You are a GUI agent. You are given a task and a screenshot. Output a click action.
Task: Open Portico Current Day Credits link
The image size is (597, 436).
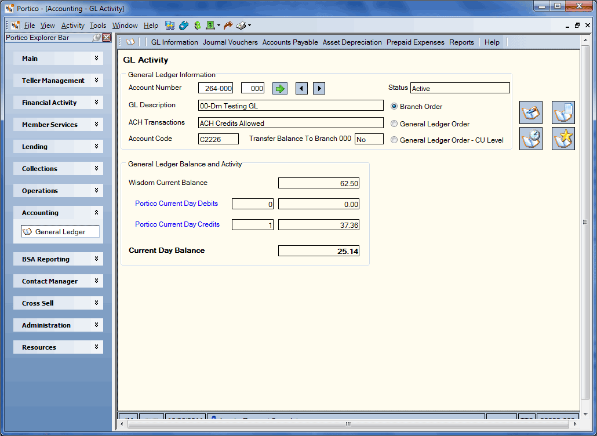click(x=177, y=224)
